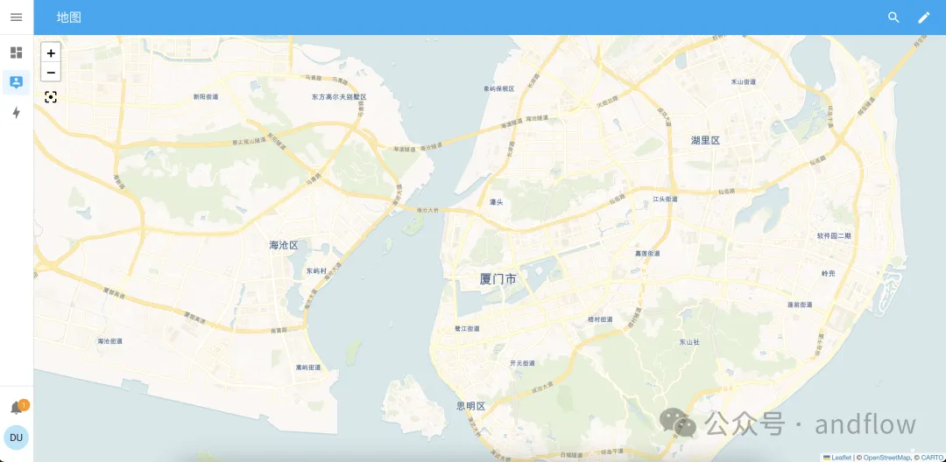Zoom out with the minus button

[x=51, y=73]
